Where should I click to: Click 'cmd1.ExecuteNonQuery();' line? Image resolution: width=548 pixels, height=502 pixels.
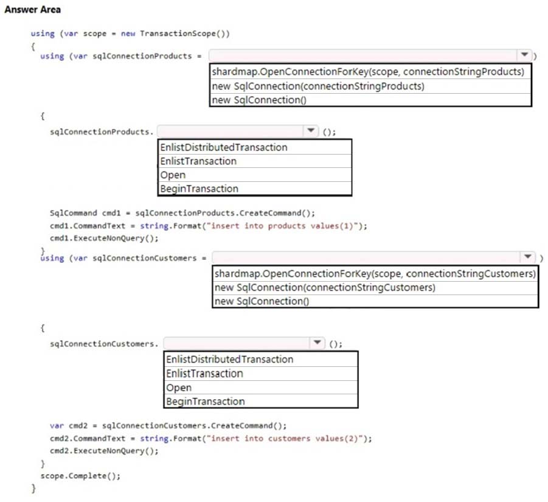click(x=104, y=239)
